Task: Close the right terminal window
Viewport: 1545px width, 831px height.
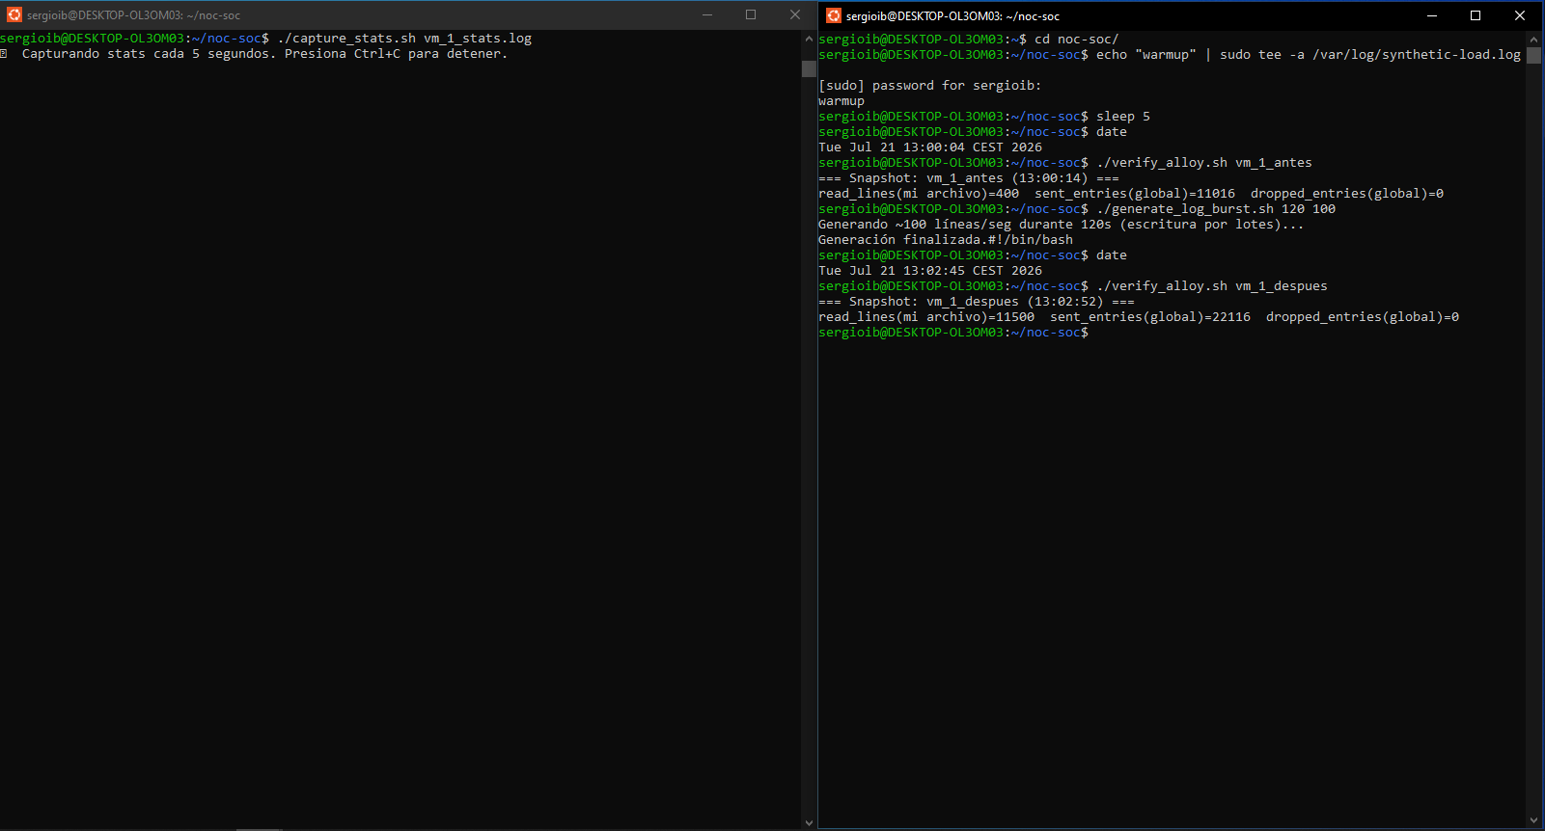Action: tap(1520, 15)
